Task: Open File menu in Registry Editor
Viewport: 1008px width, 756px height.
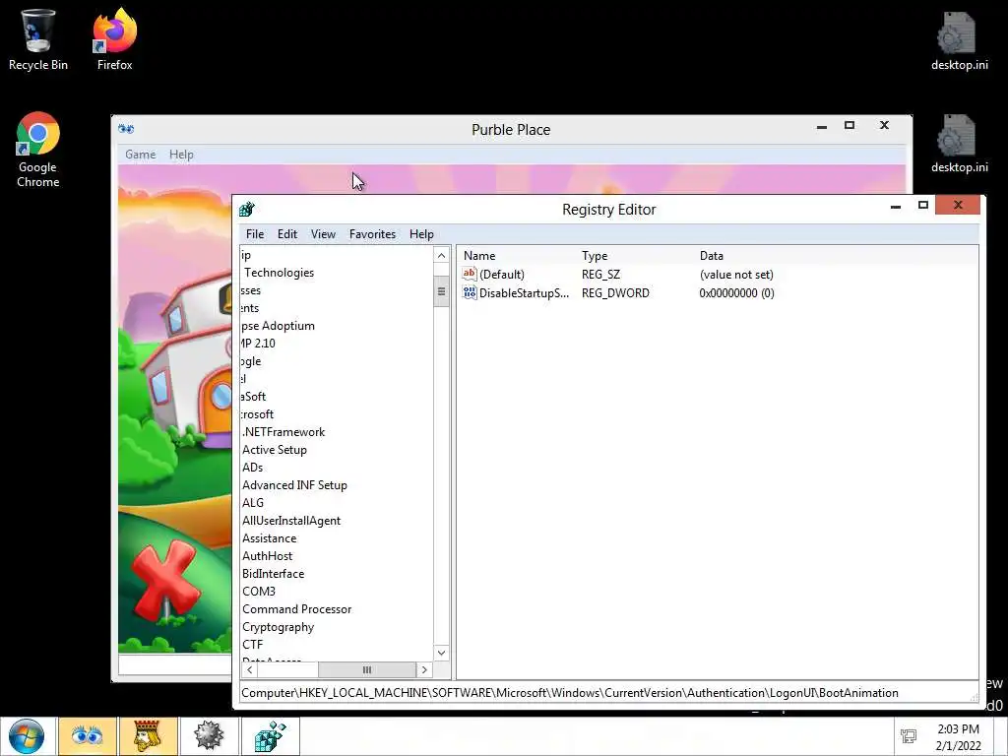Action: tap(255, 234)
